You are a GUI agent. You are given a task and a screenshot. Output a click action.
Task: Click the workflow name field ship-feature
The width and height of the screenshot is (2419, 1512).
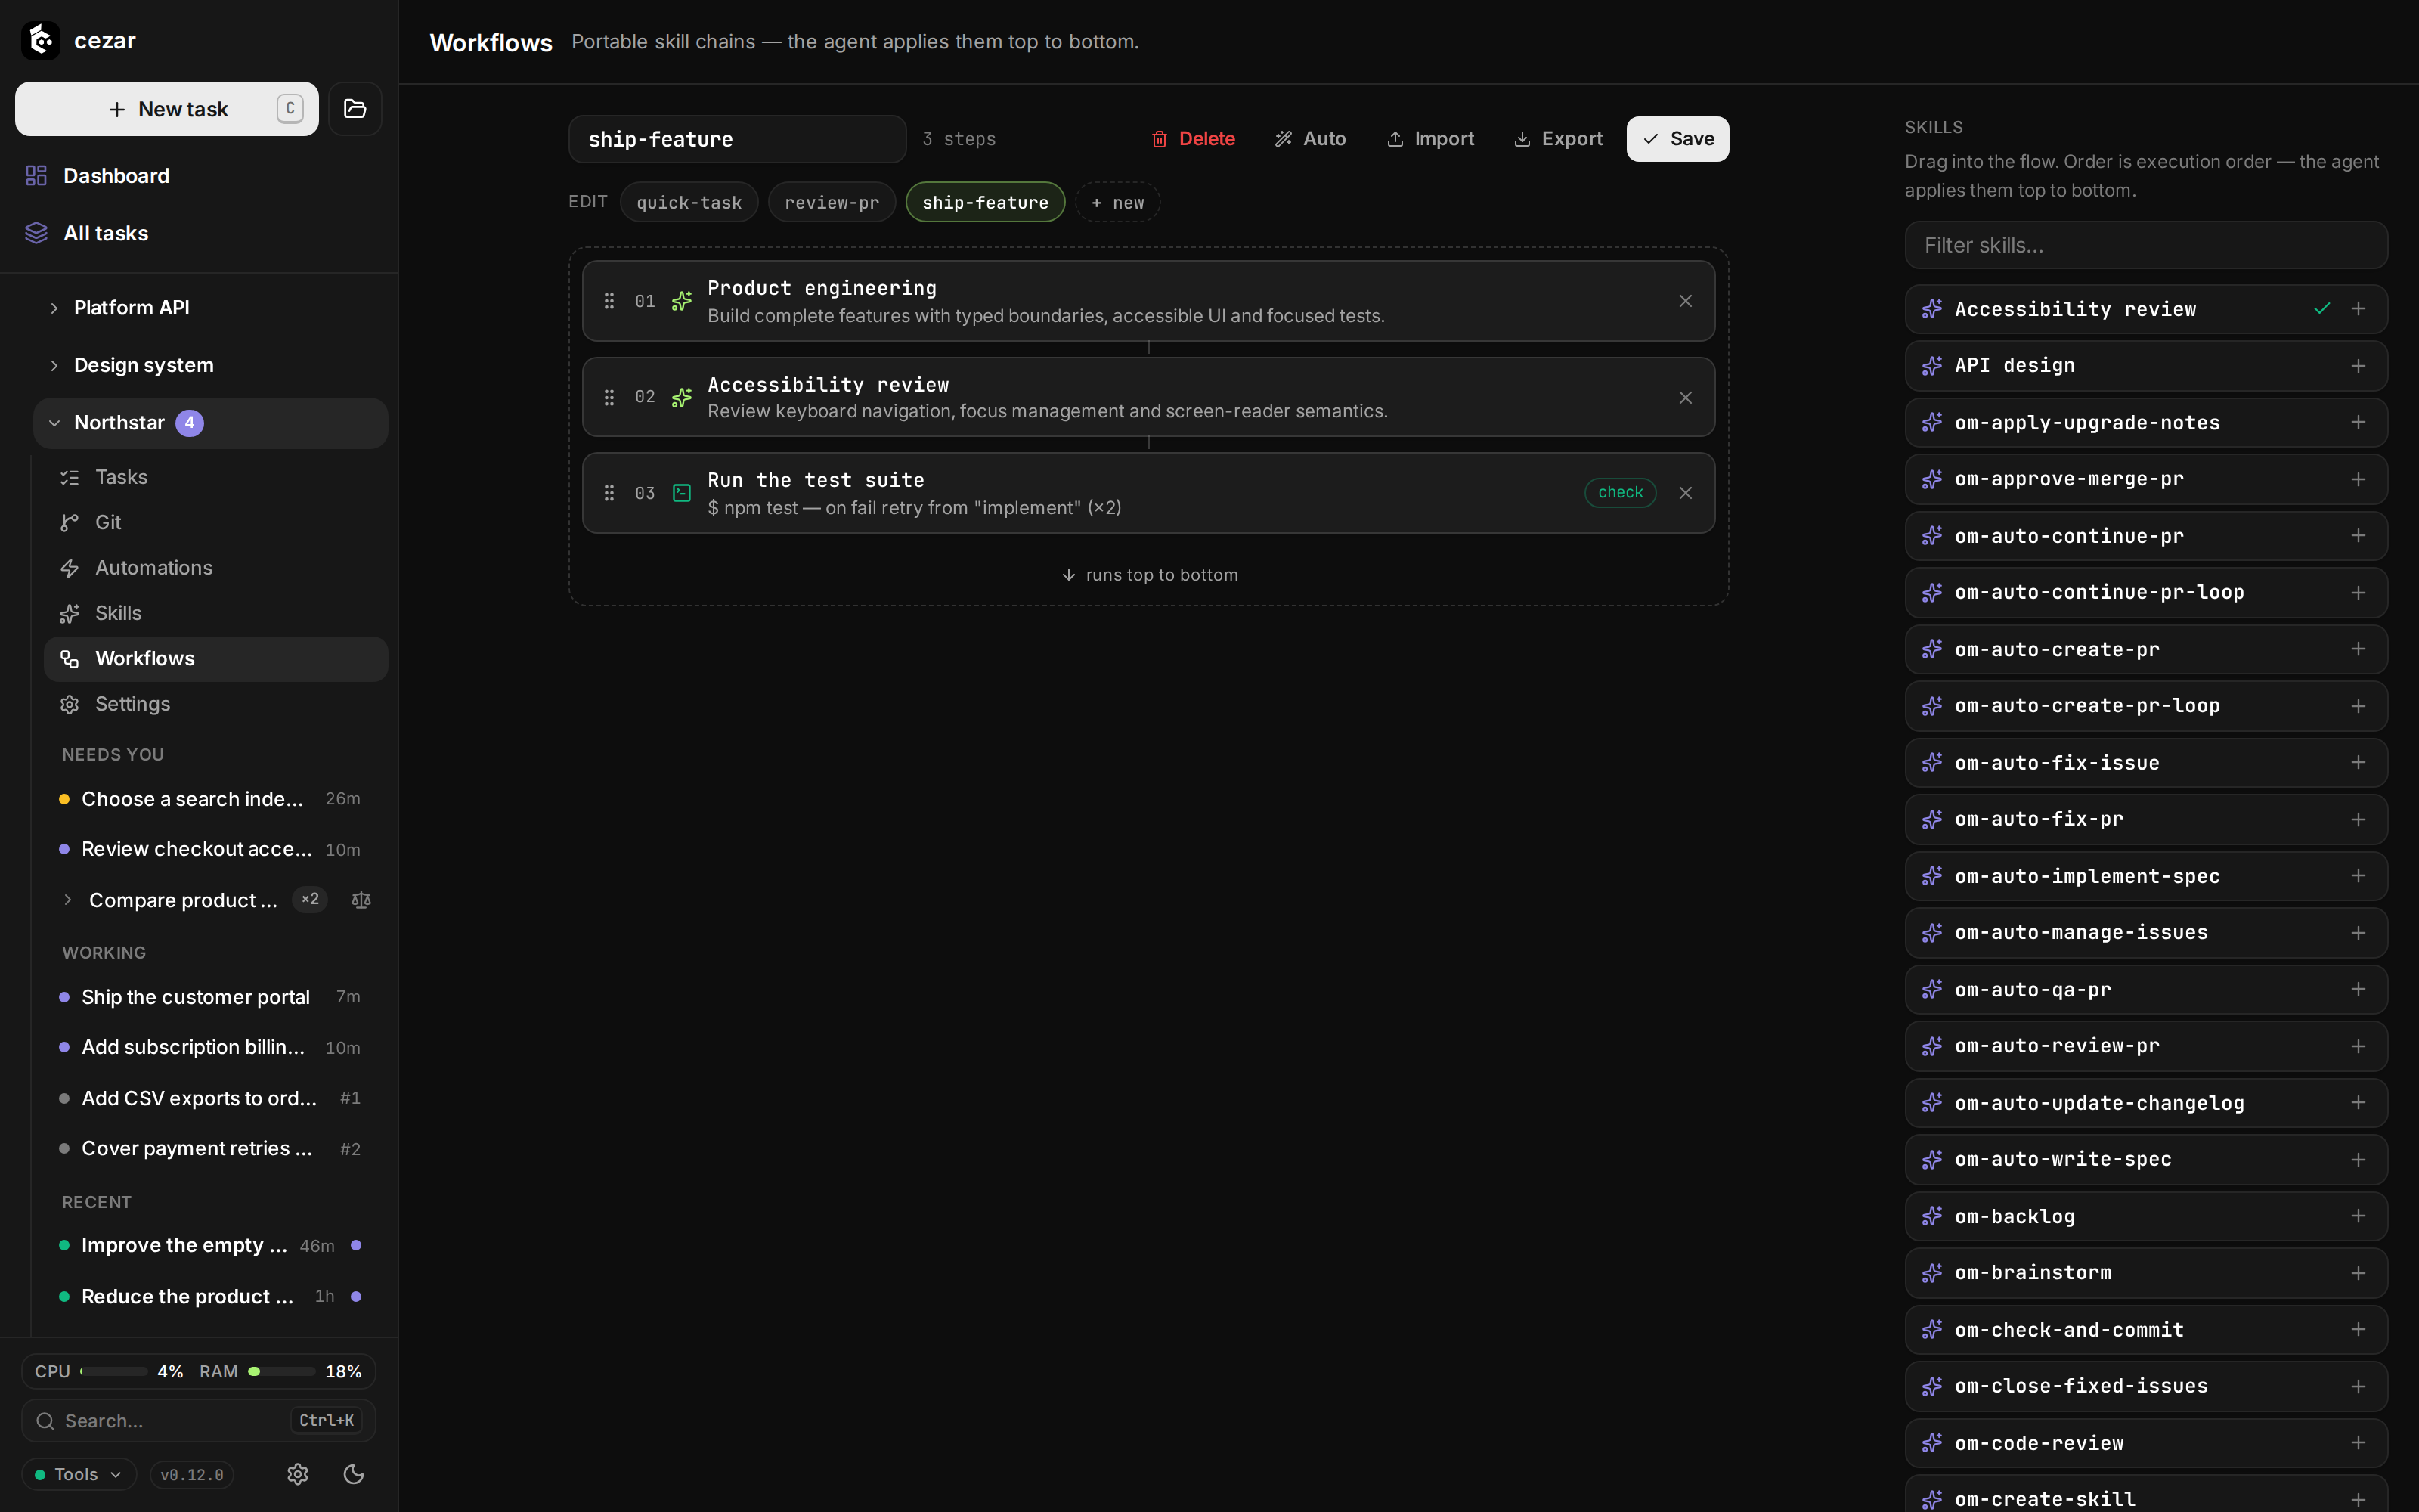[737, 139]
